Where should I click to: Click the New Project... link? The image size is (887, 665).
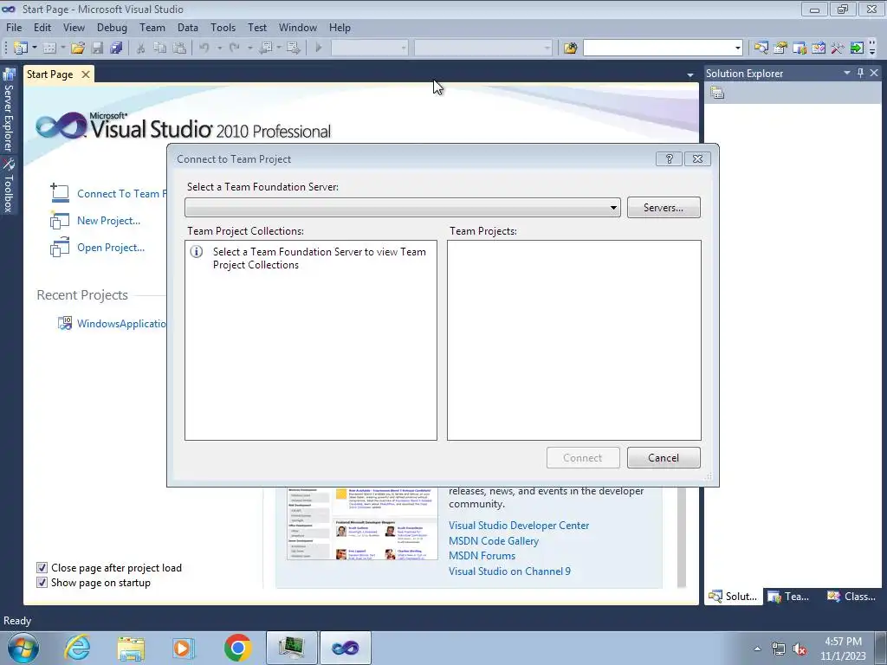click(x=108, y=221)
